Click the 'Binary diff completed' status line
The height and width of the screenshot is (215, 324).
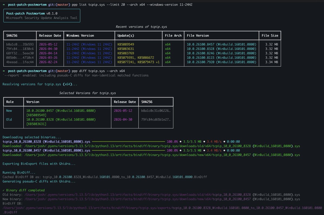click(23, 190)
